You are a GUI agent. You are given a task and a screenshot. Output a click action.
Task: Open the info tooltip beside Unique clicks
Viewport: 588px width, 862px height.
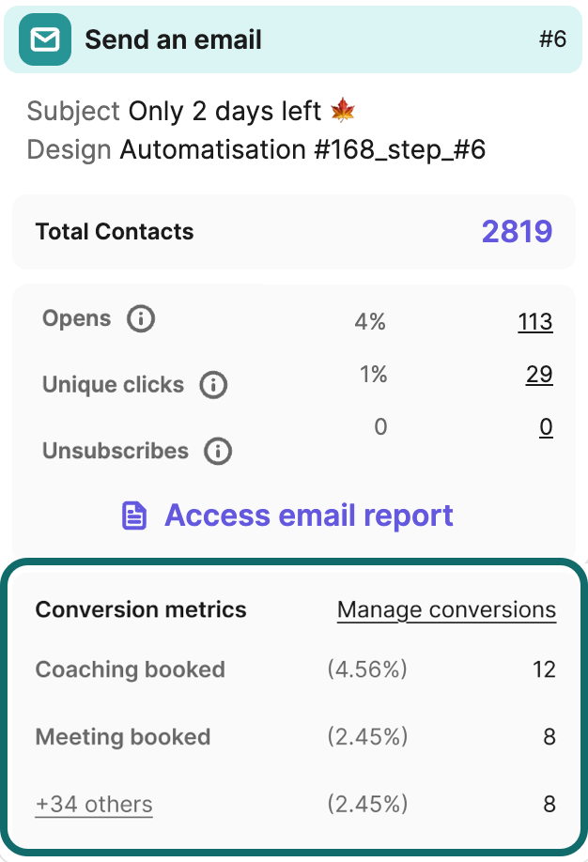point(212,384)
